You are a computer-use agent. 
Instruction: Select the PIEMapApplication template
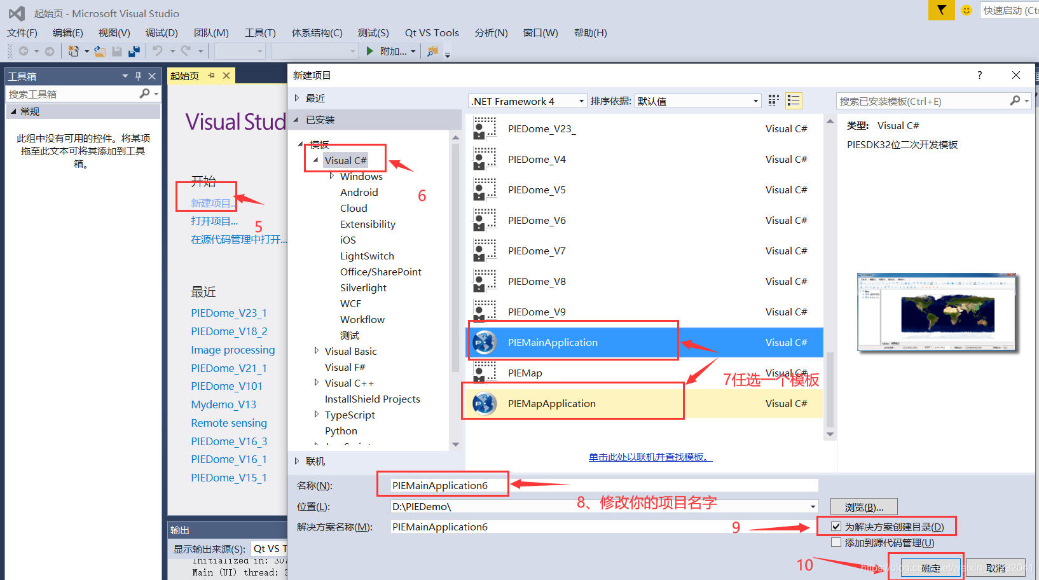click(644, 403)
